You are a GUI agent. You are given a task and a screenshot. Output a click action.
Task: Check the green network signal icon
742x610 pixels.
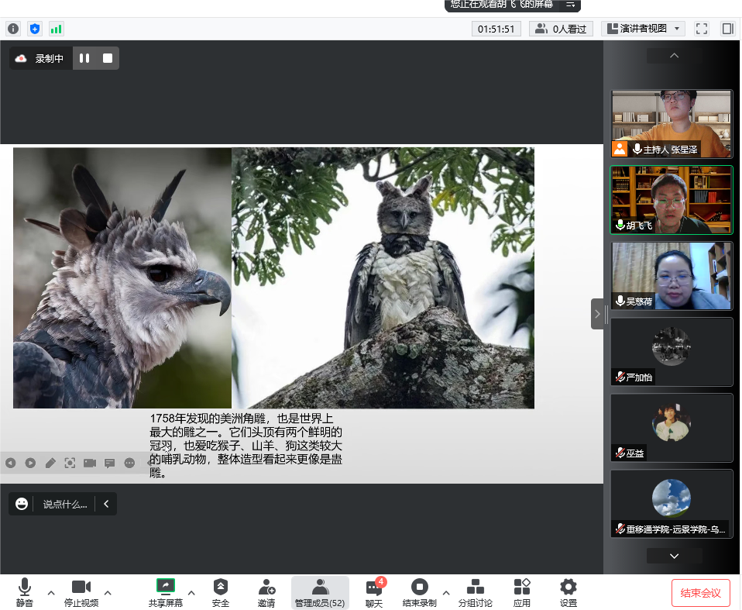click(x=56, y=29)
